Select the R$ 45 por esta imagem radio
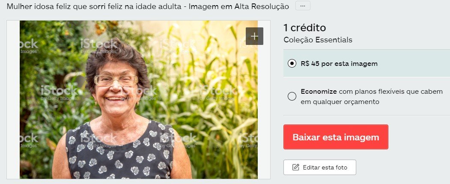 292,64
